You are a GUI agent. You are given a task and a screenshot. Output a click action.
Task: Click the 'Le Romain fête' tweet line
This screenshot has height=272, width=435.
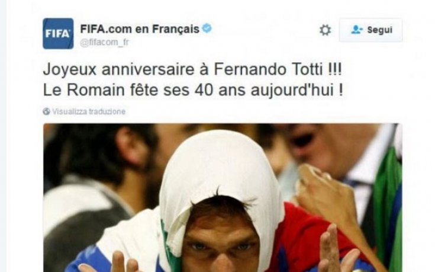pos(193,90)
